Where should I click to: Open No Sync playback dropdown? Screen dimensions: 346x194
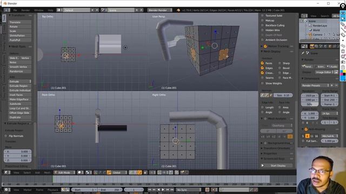[x=189, y=190]
